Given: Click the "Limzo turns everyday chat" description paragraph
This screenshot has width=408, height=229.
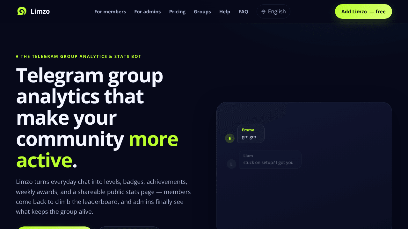Looking at the screenshot, I should [x=103, y=197].
